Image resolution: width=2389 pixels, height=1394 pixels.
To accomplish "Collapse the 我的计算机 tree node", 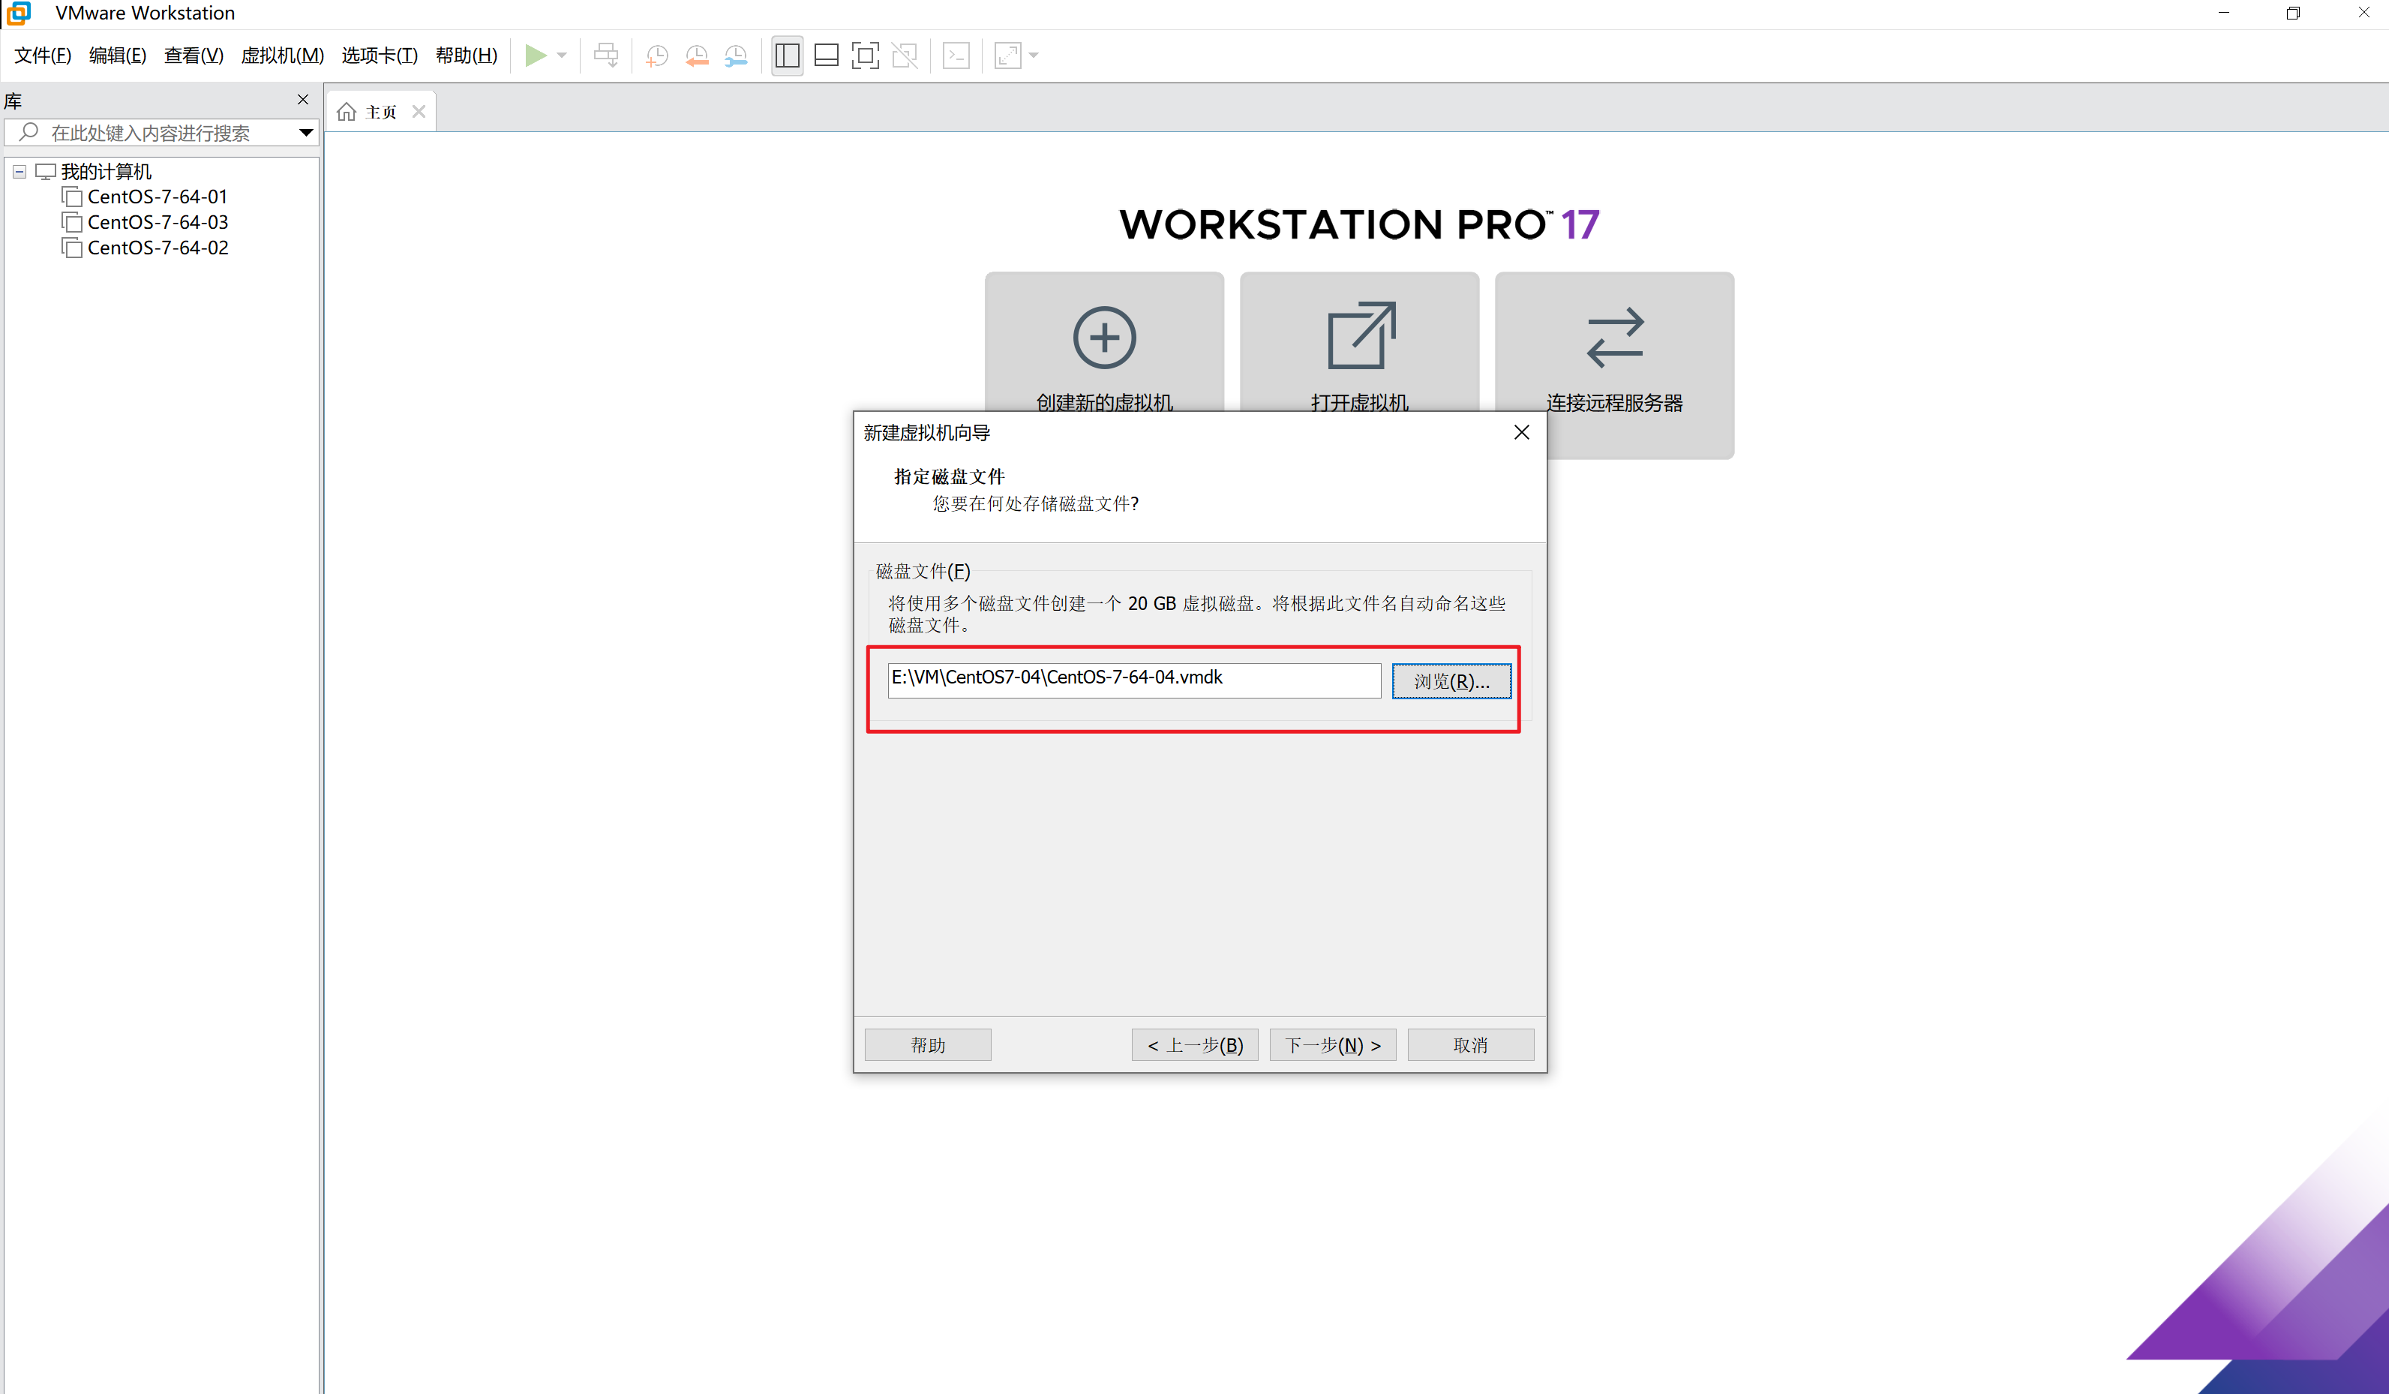I will tap(19, 171).
